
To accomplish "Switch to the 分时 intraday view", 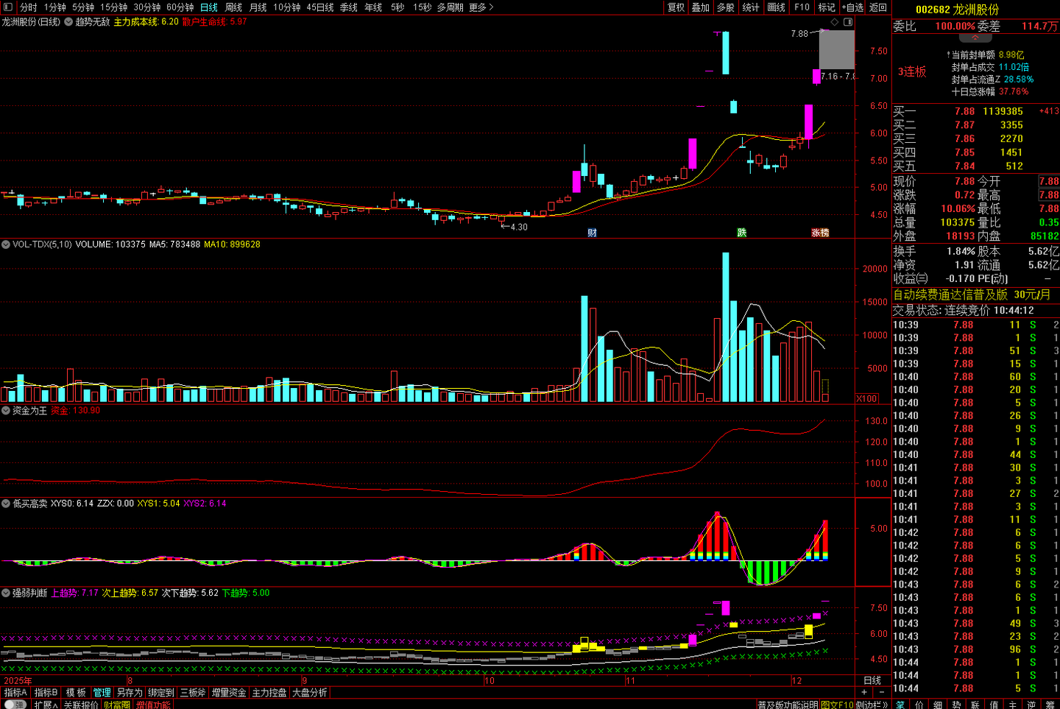I will coord(29,7).
